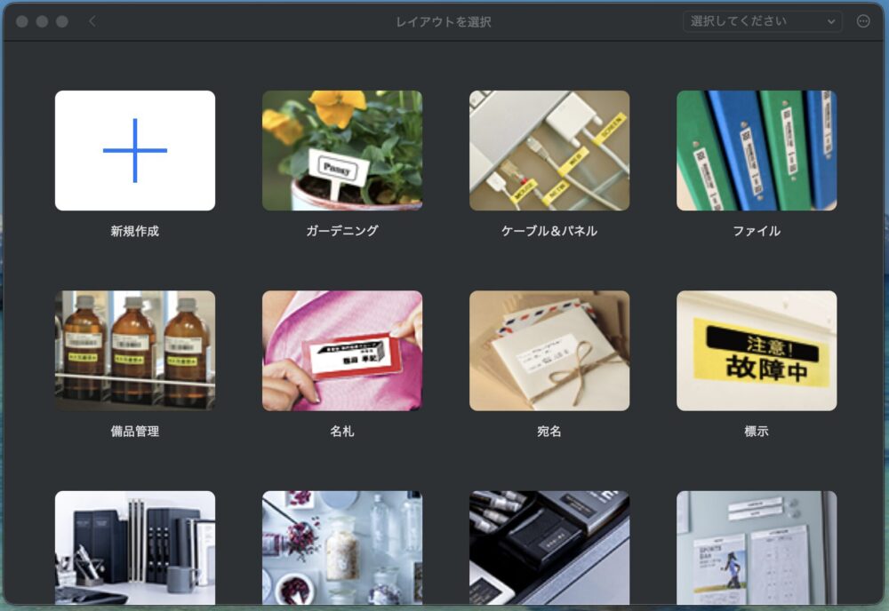889x611 pixels.
Task: Expand the 選択してください dropdown
Action: pos(762,21)
